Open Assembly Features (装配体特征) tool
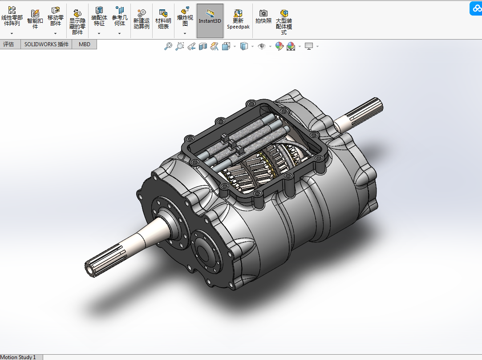This screenshot has width=482, height=360. [x=99, y=16]
